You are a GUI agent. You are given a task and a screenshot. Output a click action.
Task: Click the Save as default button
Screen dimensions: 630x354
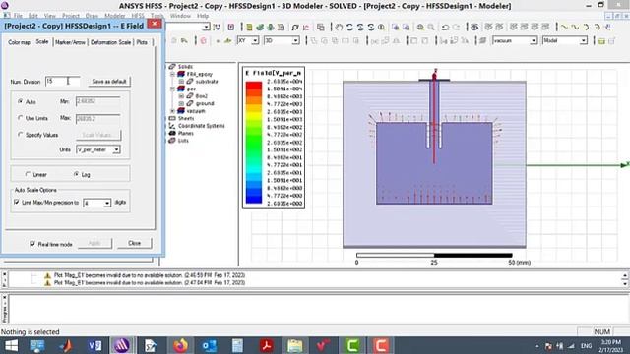coord(109,82)
